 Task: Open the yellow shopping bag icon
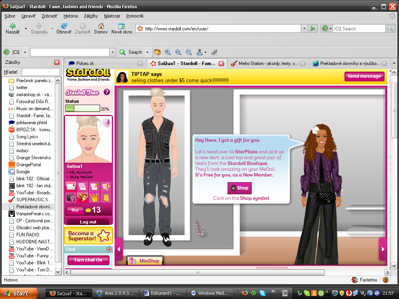(106, 197)
